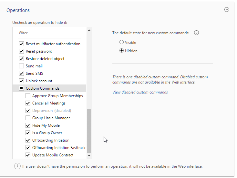Open default state help dropdown icon
This screenshot has width=237, height=178.
[196, 33]
